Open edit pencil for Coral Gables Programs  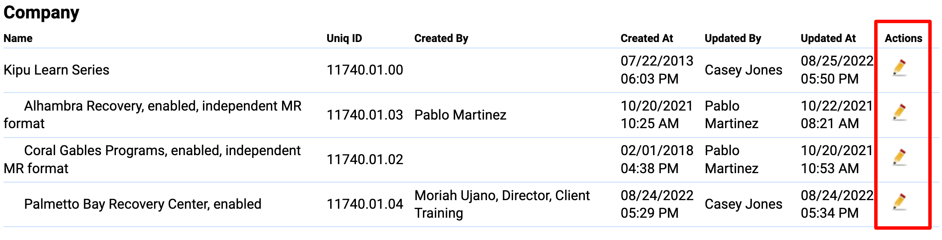pyautogui.click(x=899, y=157)
